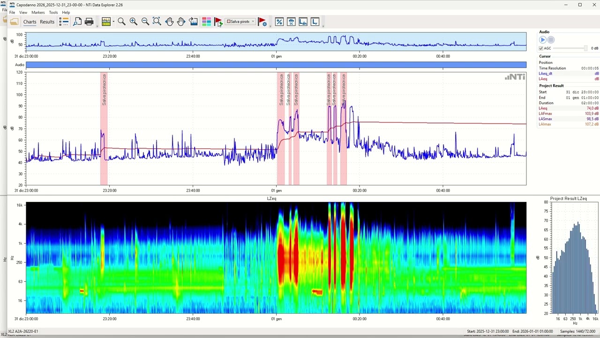Open the Salva pirotecnica marker dropdown
The image size is (600, 338).
point(240,22)
